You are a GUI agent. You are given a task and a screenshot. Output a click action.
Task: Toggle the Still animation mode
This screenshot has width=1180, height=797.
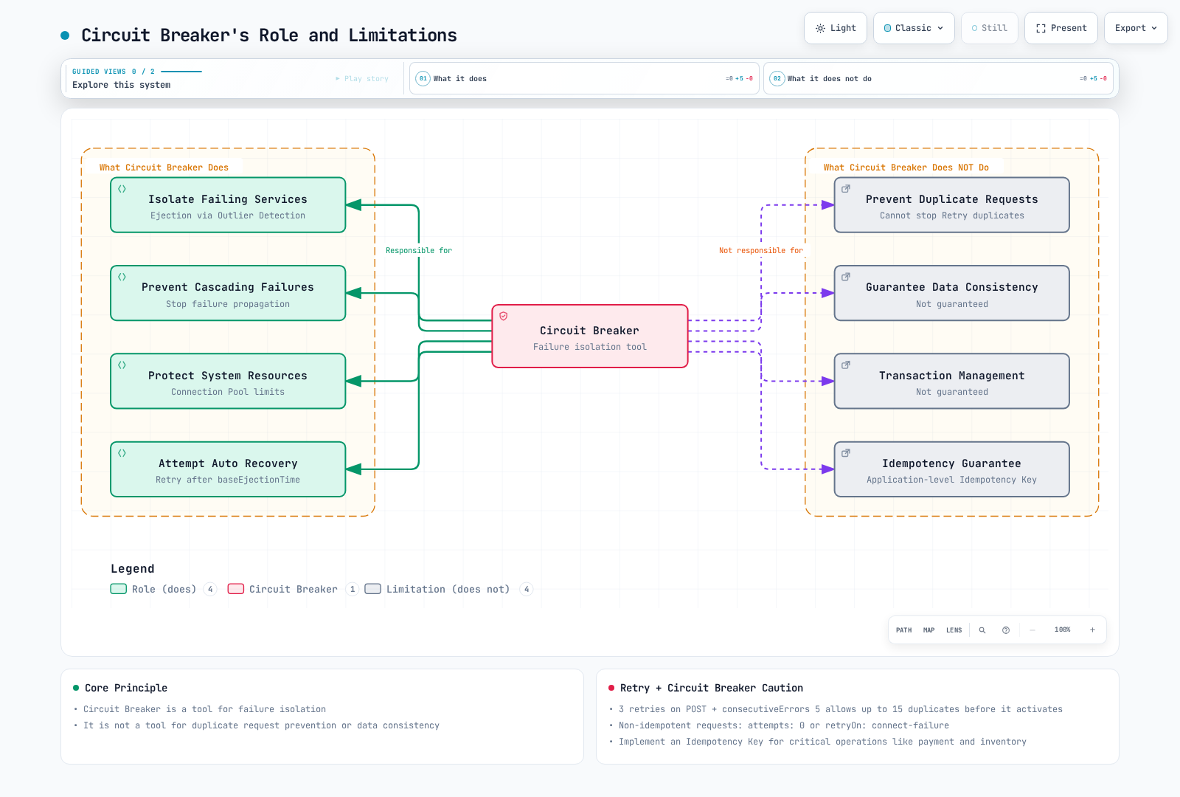tap(989, 28)
